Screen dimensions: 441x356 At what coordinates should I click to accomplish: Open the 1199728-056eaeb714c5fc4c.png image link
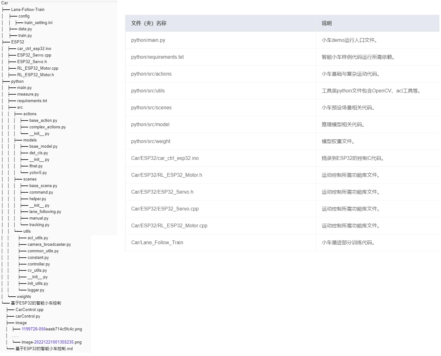click(52, 329)
